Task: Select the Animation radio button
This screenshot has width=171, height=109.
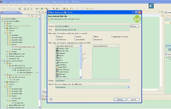Action: (94, 39)
